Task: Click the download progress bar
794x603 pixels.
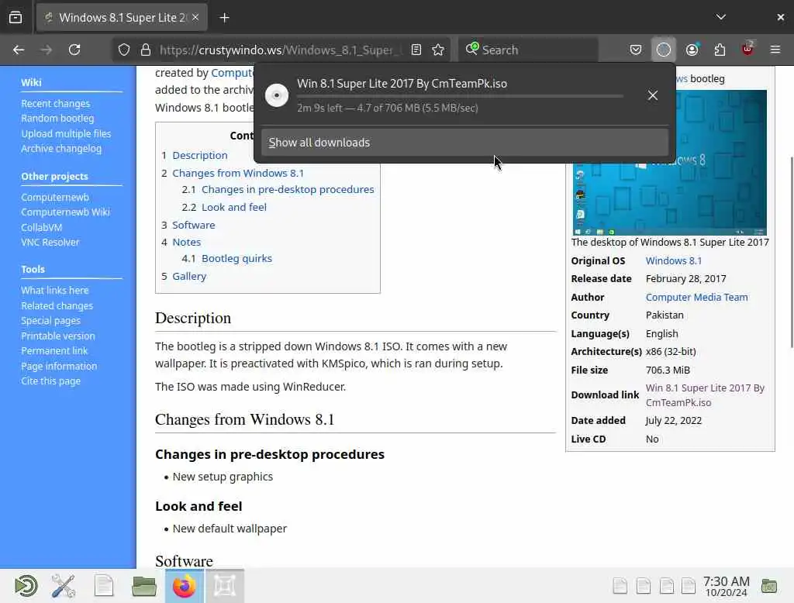Action: click(x=460, y=95)
